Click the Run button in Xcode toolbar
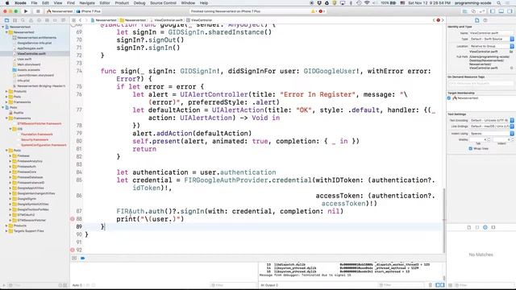Image resolution: width=516 pixels, height=290 pixels. tap(26, 11)
